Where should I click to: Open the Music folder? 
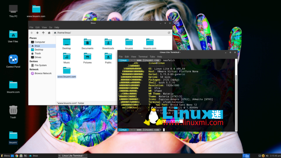point(67,58)
